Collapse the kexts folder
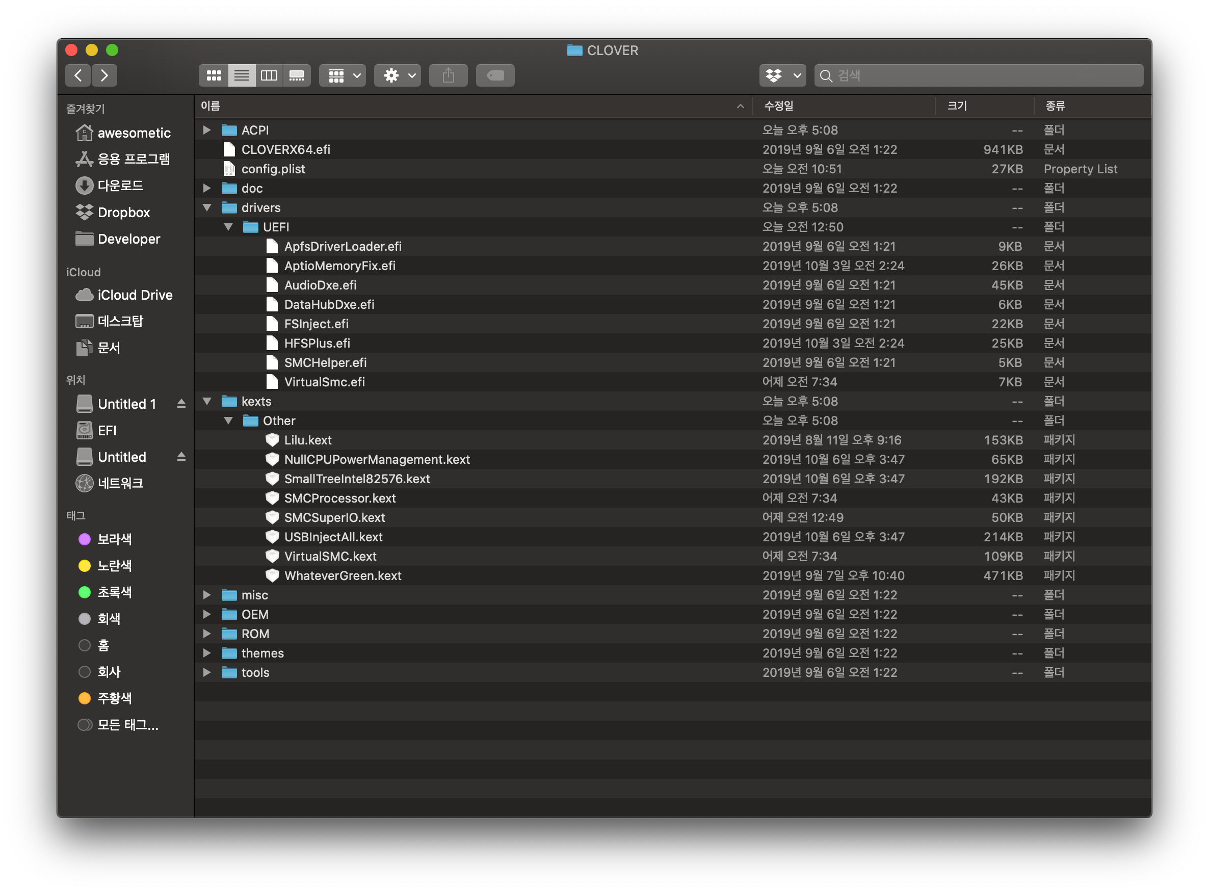The image size is (1209, 893). tap(206, 402)
